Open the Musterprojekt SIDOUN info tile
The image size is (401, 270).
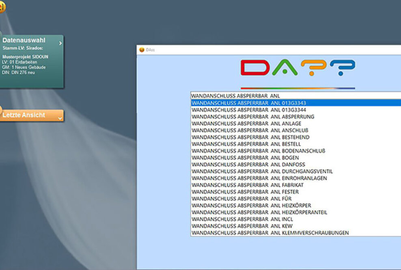point(24,64)
